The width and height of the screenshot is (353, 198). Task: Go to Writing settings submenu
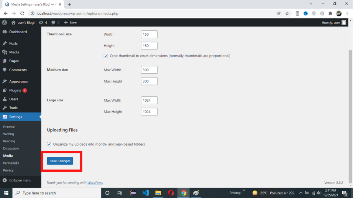point(8,134)
